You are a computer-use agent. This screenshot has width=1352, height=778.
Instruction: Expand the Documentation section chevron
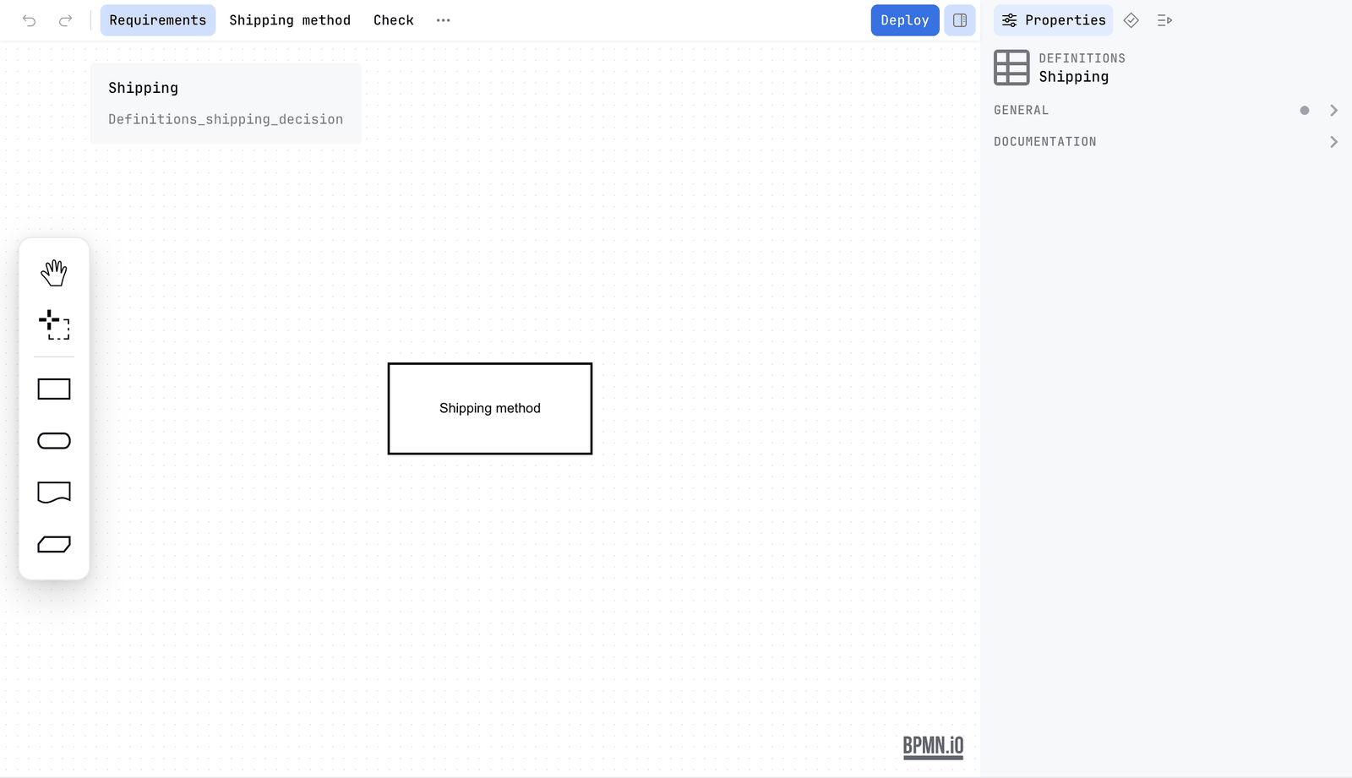(x=1333, y=142)
